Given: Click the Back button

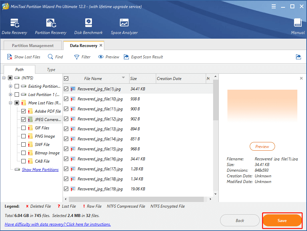Looking at the screenshot, I should tap(240, 221).
